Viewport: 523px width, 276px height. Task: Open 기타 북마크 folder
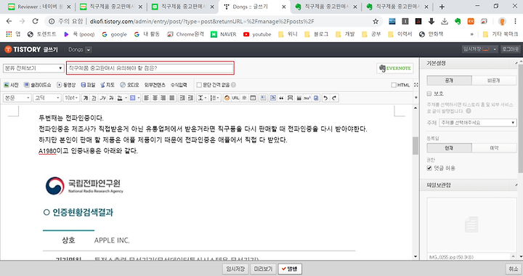(500, 34)
